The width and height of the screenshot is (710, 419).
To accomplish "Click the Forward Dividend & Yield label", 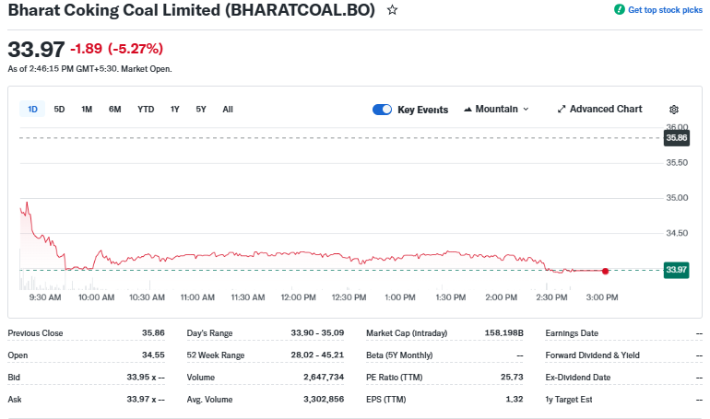I will [x=593, y=355].
